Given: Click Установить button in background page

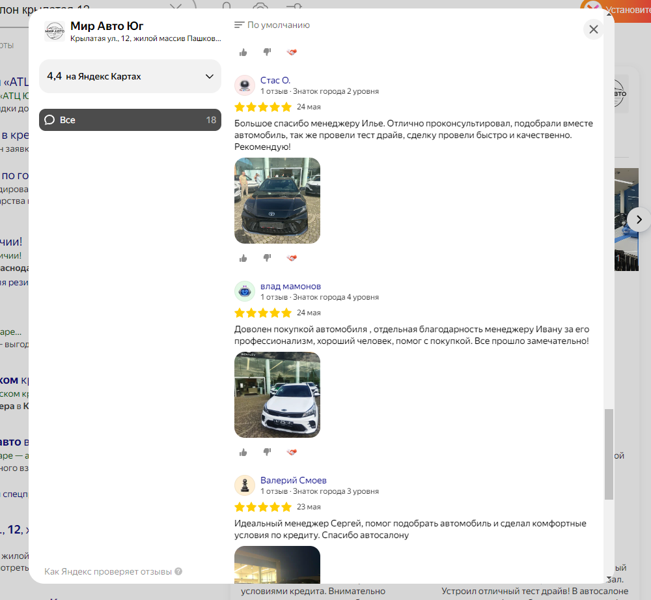Looking at the screenshot, I should click(x=628, y=10).
